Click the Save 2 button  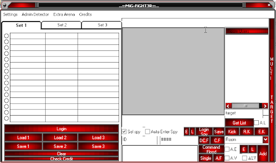(60, 146)
